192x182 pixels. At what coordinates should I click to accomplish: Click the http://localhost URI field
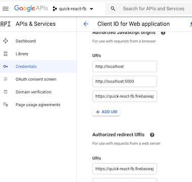point(125,67)
